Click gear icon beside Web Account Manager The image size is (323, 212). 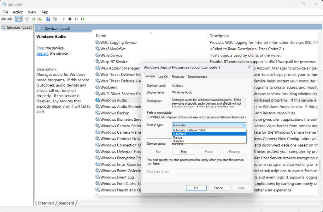(x=97, y=68)
